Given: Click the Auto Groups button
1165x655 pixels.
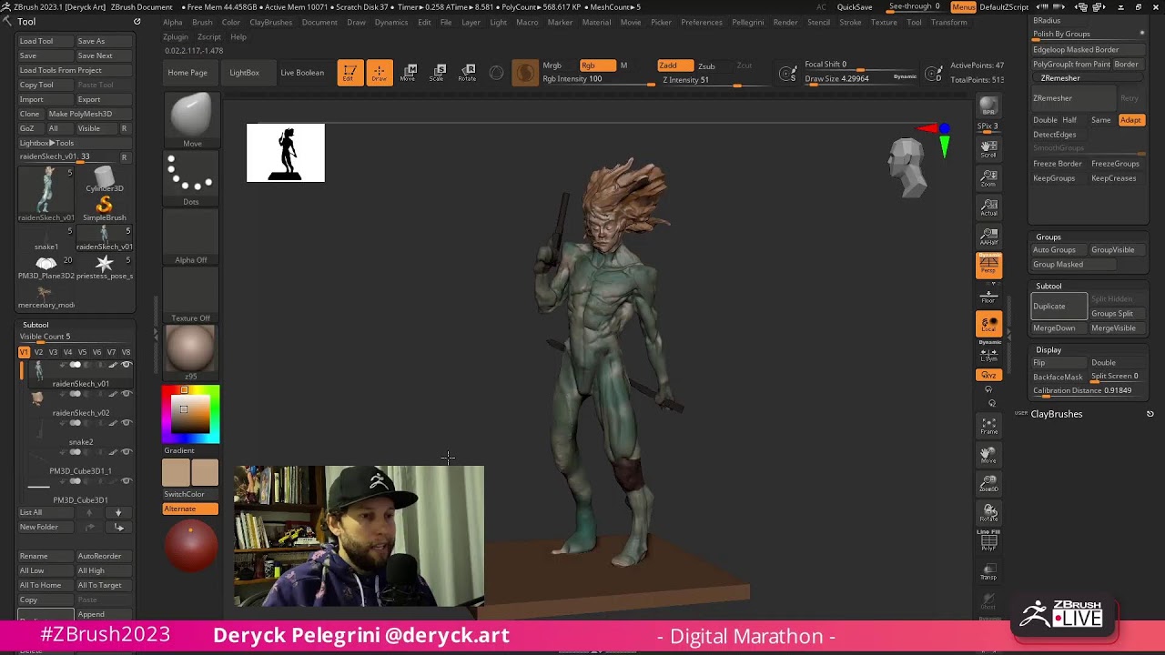Looking at the screenshot, I should 1059,249.
